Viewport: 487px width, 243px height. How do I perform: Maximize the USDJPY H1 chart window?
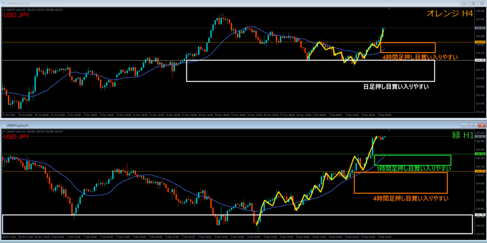point(473,125)
